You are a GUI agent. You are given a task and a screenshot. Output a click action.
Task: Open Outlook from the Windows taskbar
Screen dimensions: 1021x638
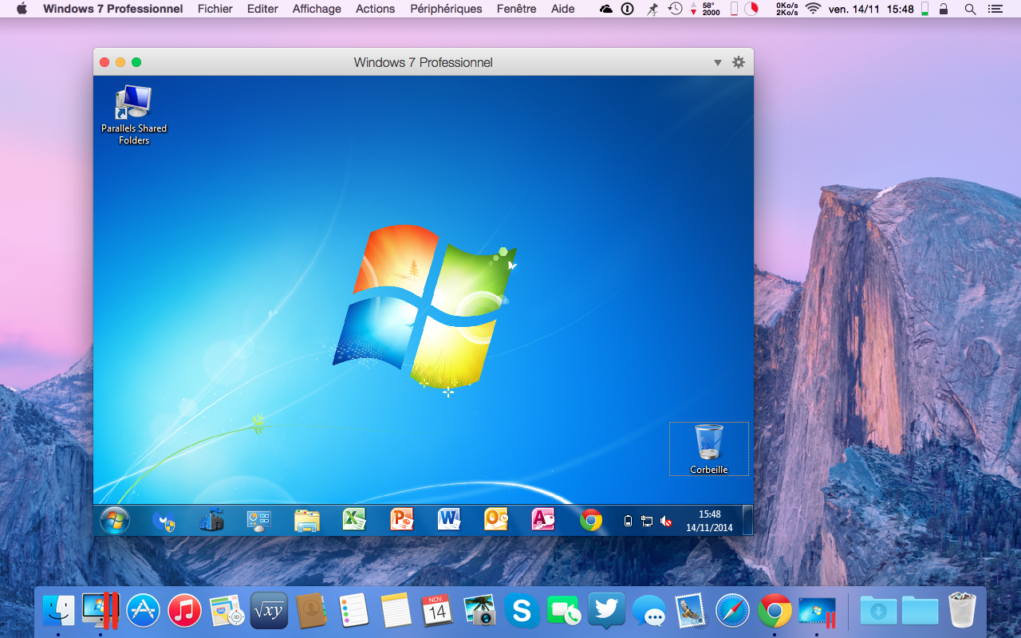(496, 520)
